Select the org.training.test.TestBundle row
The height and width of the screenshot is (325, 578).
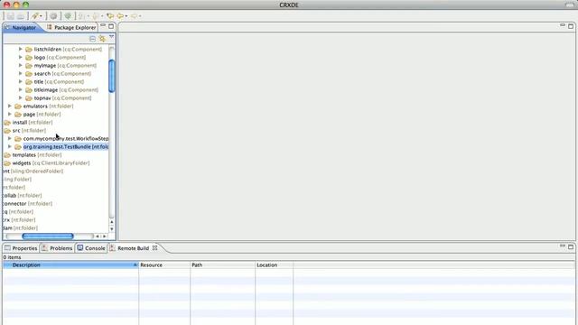point(61,146)
